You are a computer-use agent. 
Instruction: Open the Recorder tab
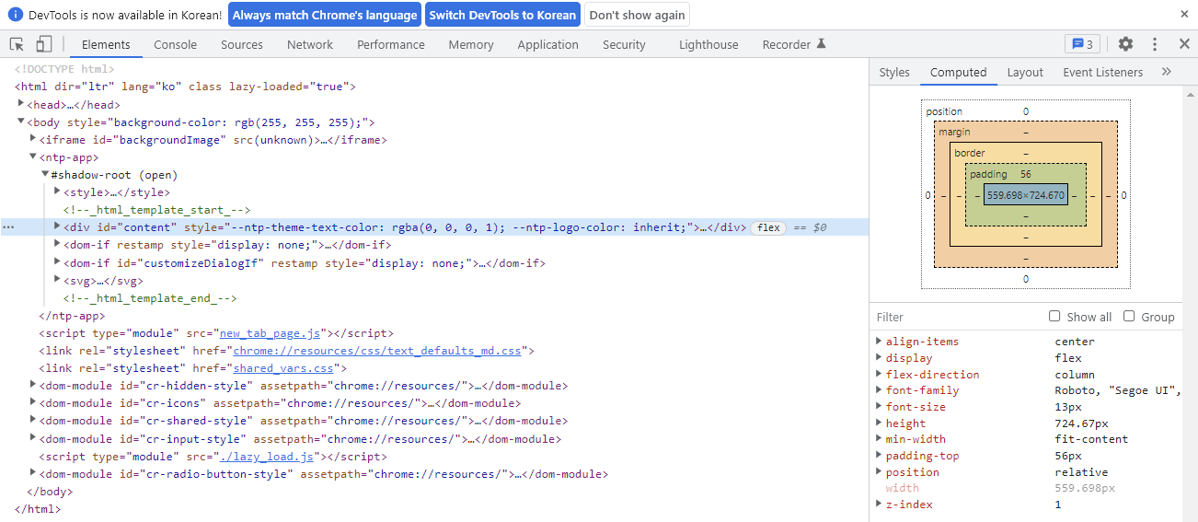[x=794, y=44]
